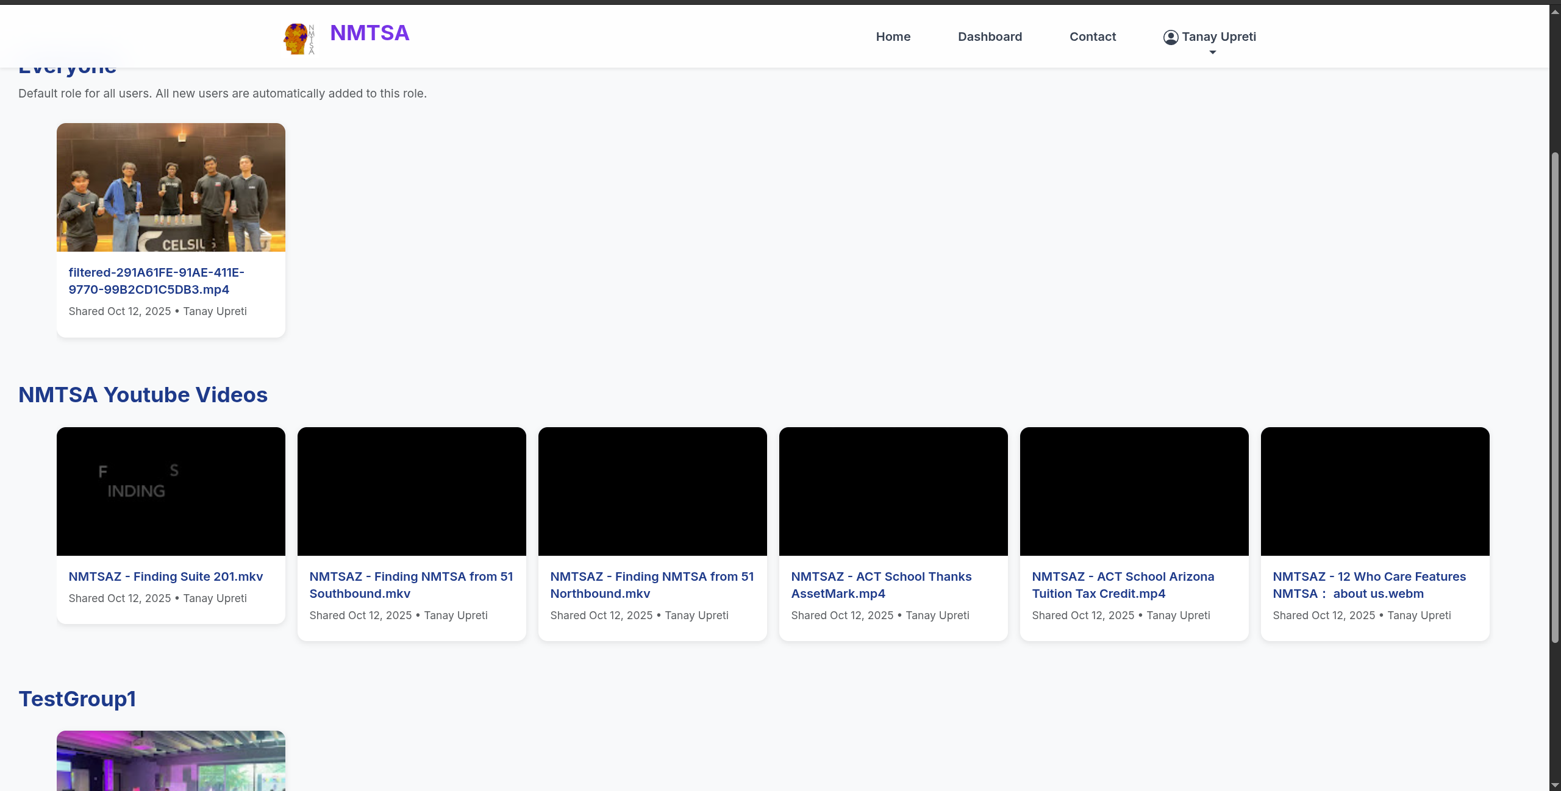Expand the Tanay Upreti account dropdown arrow
The width and height of the screenshot is (1561, 791).
coord(1212,52)
